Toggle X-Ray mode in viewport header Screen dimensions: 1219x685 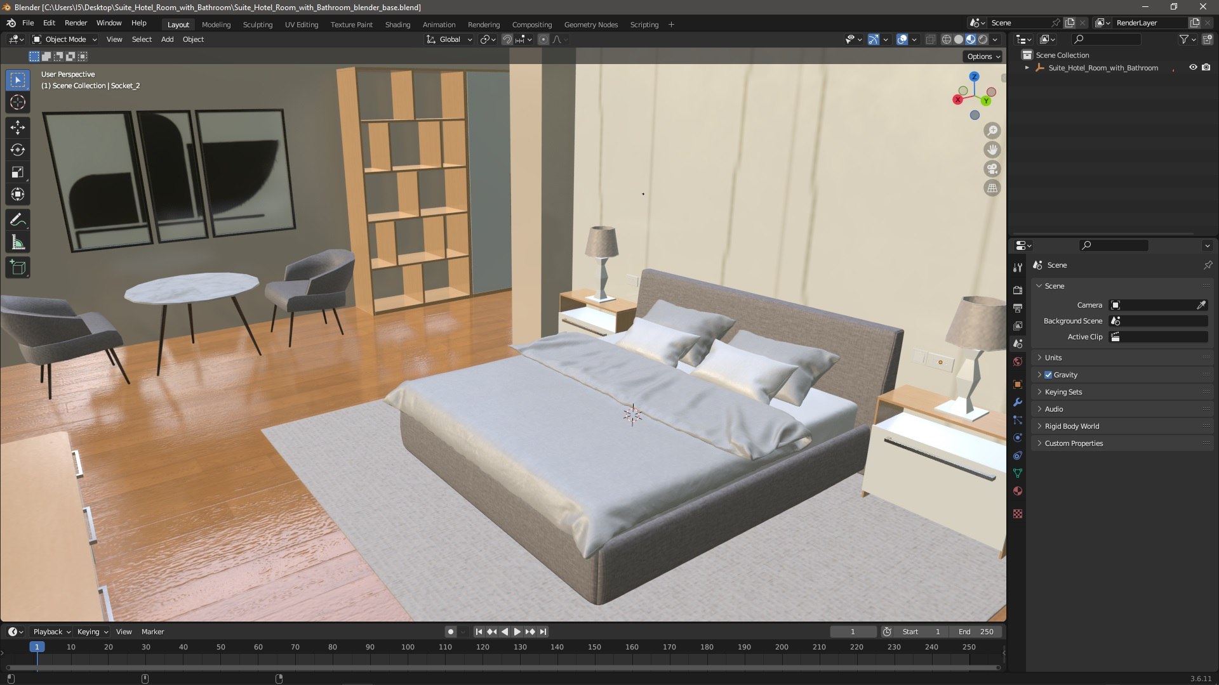[930, 39]
